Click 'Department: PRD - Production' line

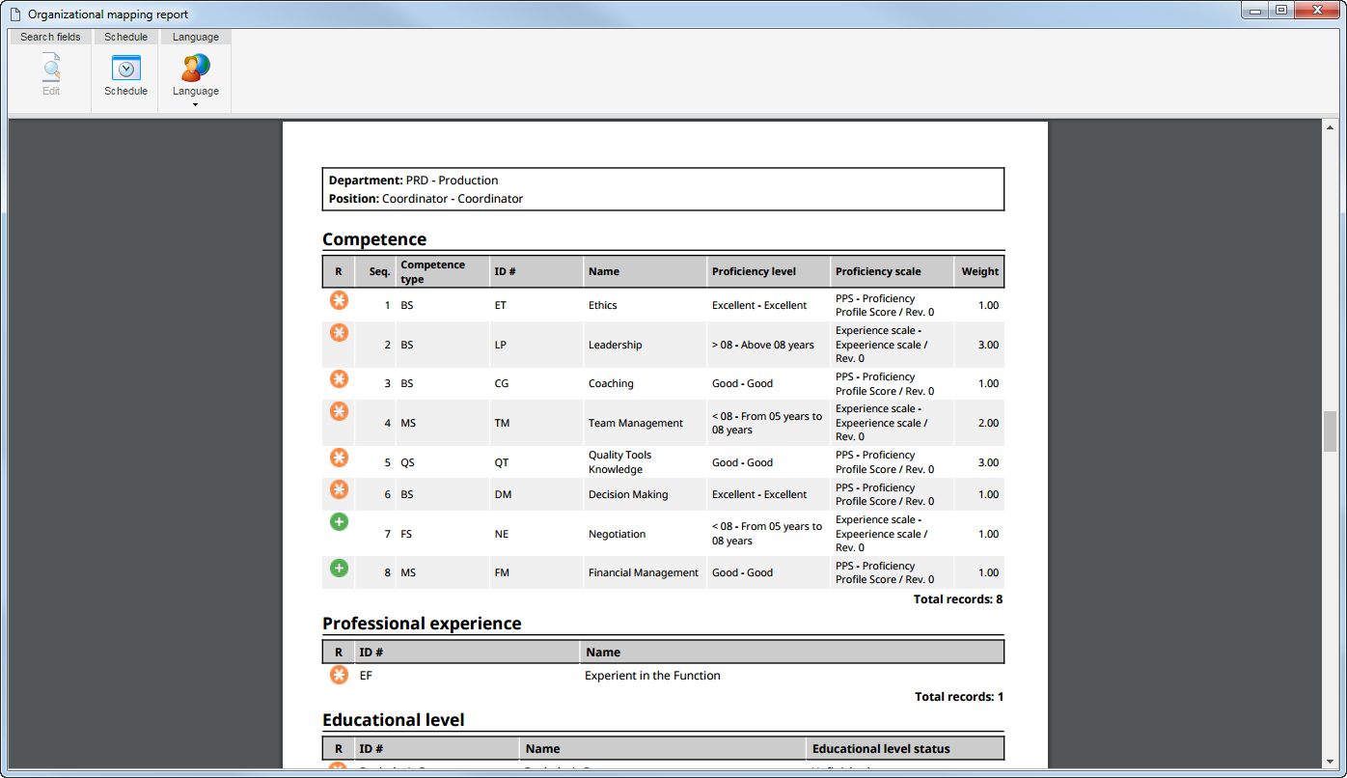[x=413, y=181]
